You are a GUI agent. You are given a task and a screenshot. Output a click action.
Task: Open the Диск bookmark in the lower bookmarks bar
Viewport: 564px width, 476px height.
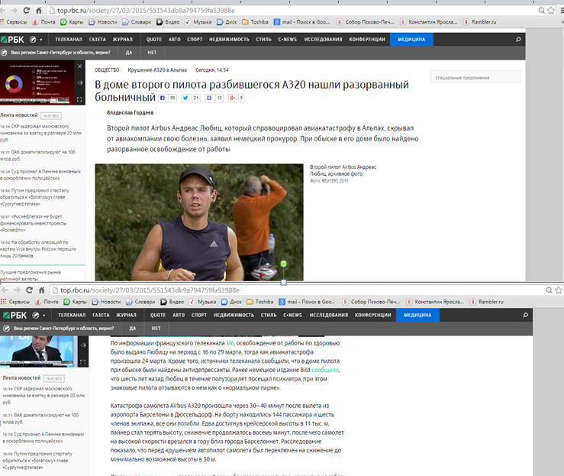coord(231,302)
